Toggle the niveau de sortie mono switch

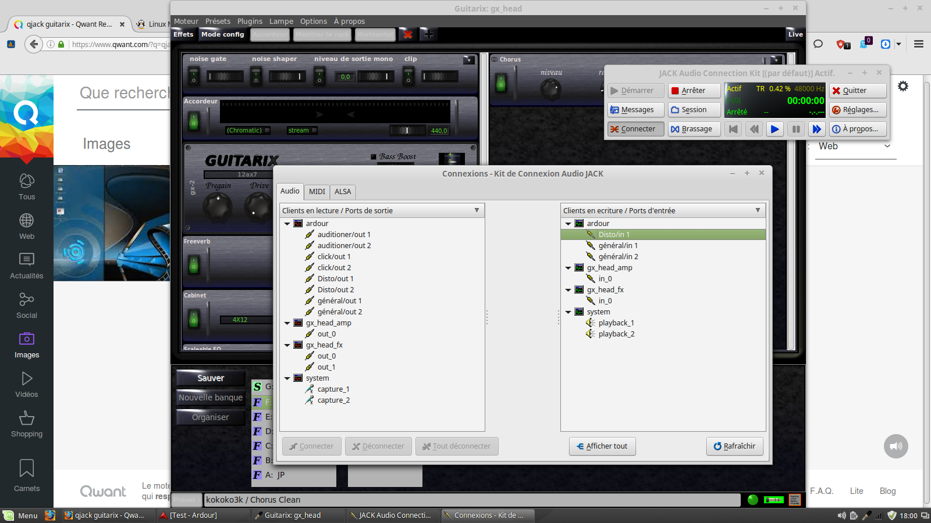pos(319,76)
